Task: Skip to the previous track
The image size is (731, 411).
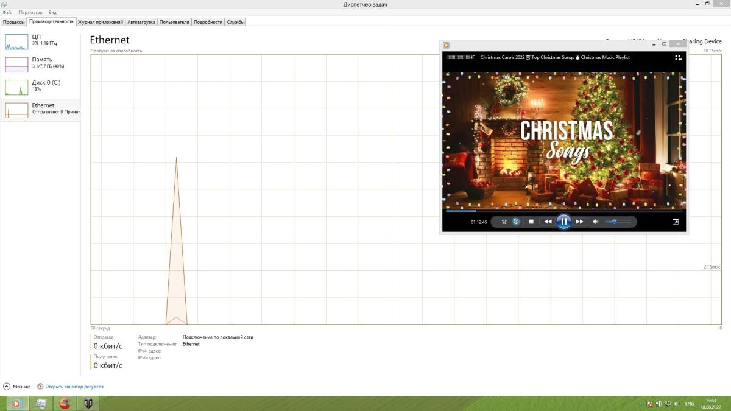Action: click(548, 222)
